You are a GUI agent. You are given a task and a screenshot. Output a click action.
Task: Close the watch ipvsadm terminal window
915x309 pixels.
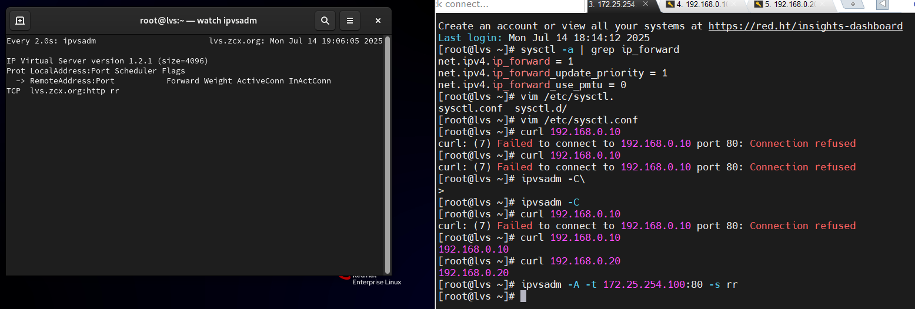point(378,21)
